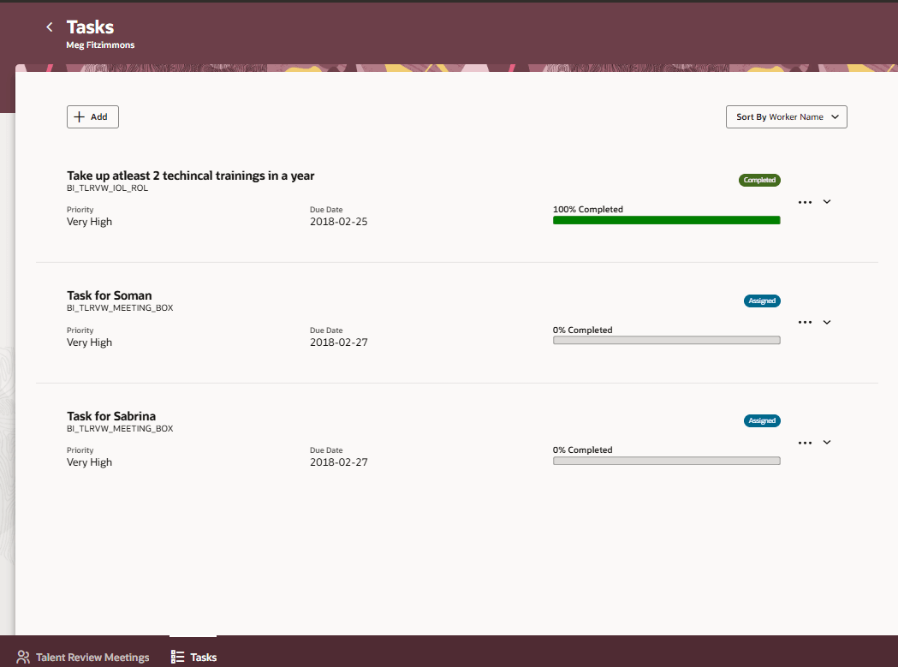The image size is (898, 667).
Task: Click the Tasks page heading
Action: 90,27
